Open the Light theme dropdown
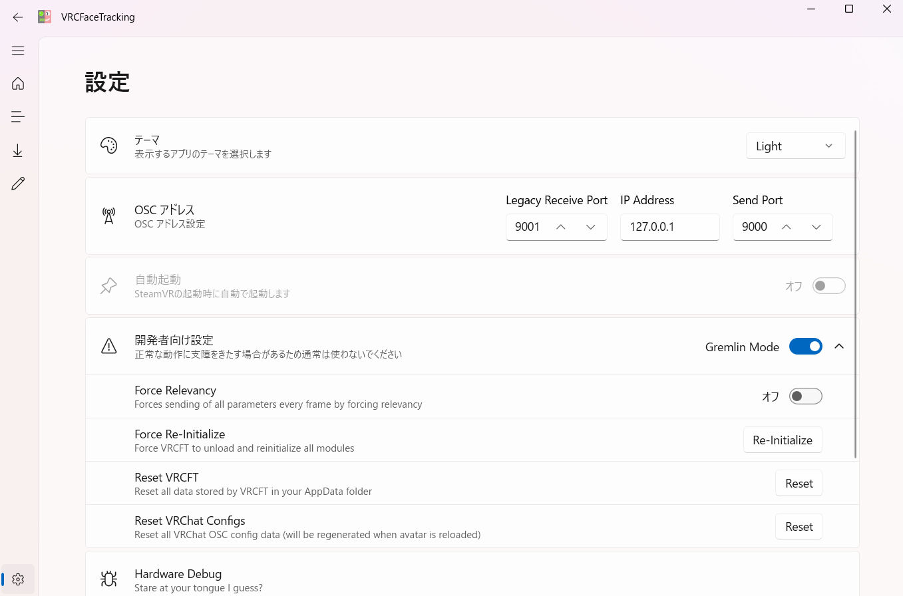 [x=795, y=146]
